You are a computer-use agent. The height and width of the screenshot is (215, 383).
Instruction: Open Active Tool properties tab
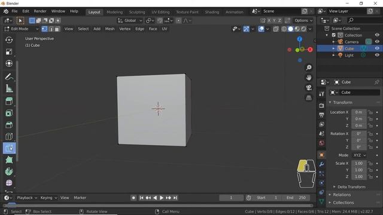tap(321, 94)
